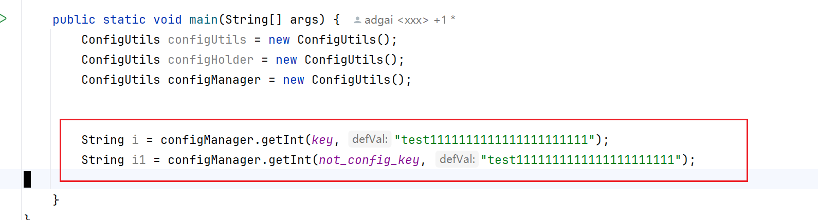Click the new keyword on configHolder line
Screen dimensions: 818x220
click(286, 60)
